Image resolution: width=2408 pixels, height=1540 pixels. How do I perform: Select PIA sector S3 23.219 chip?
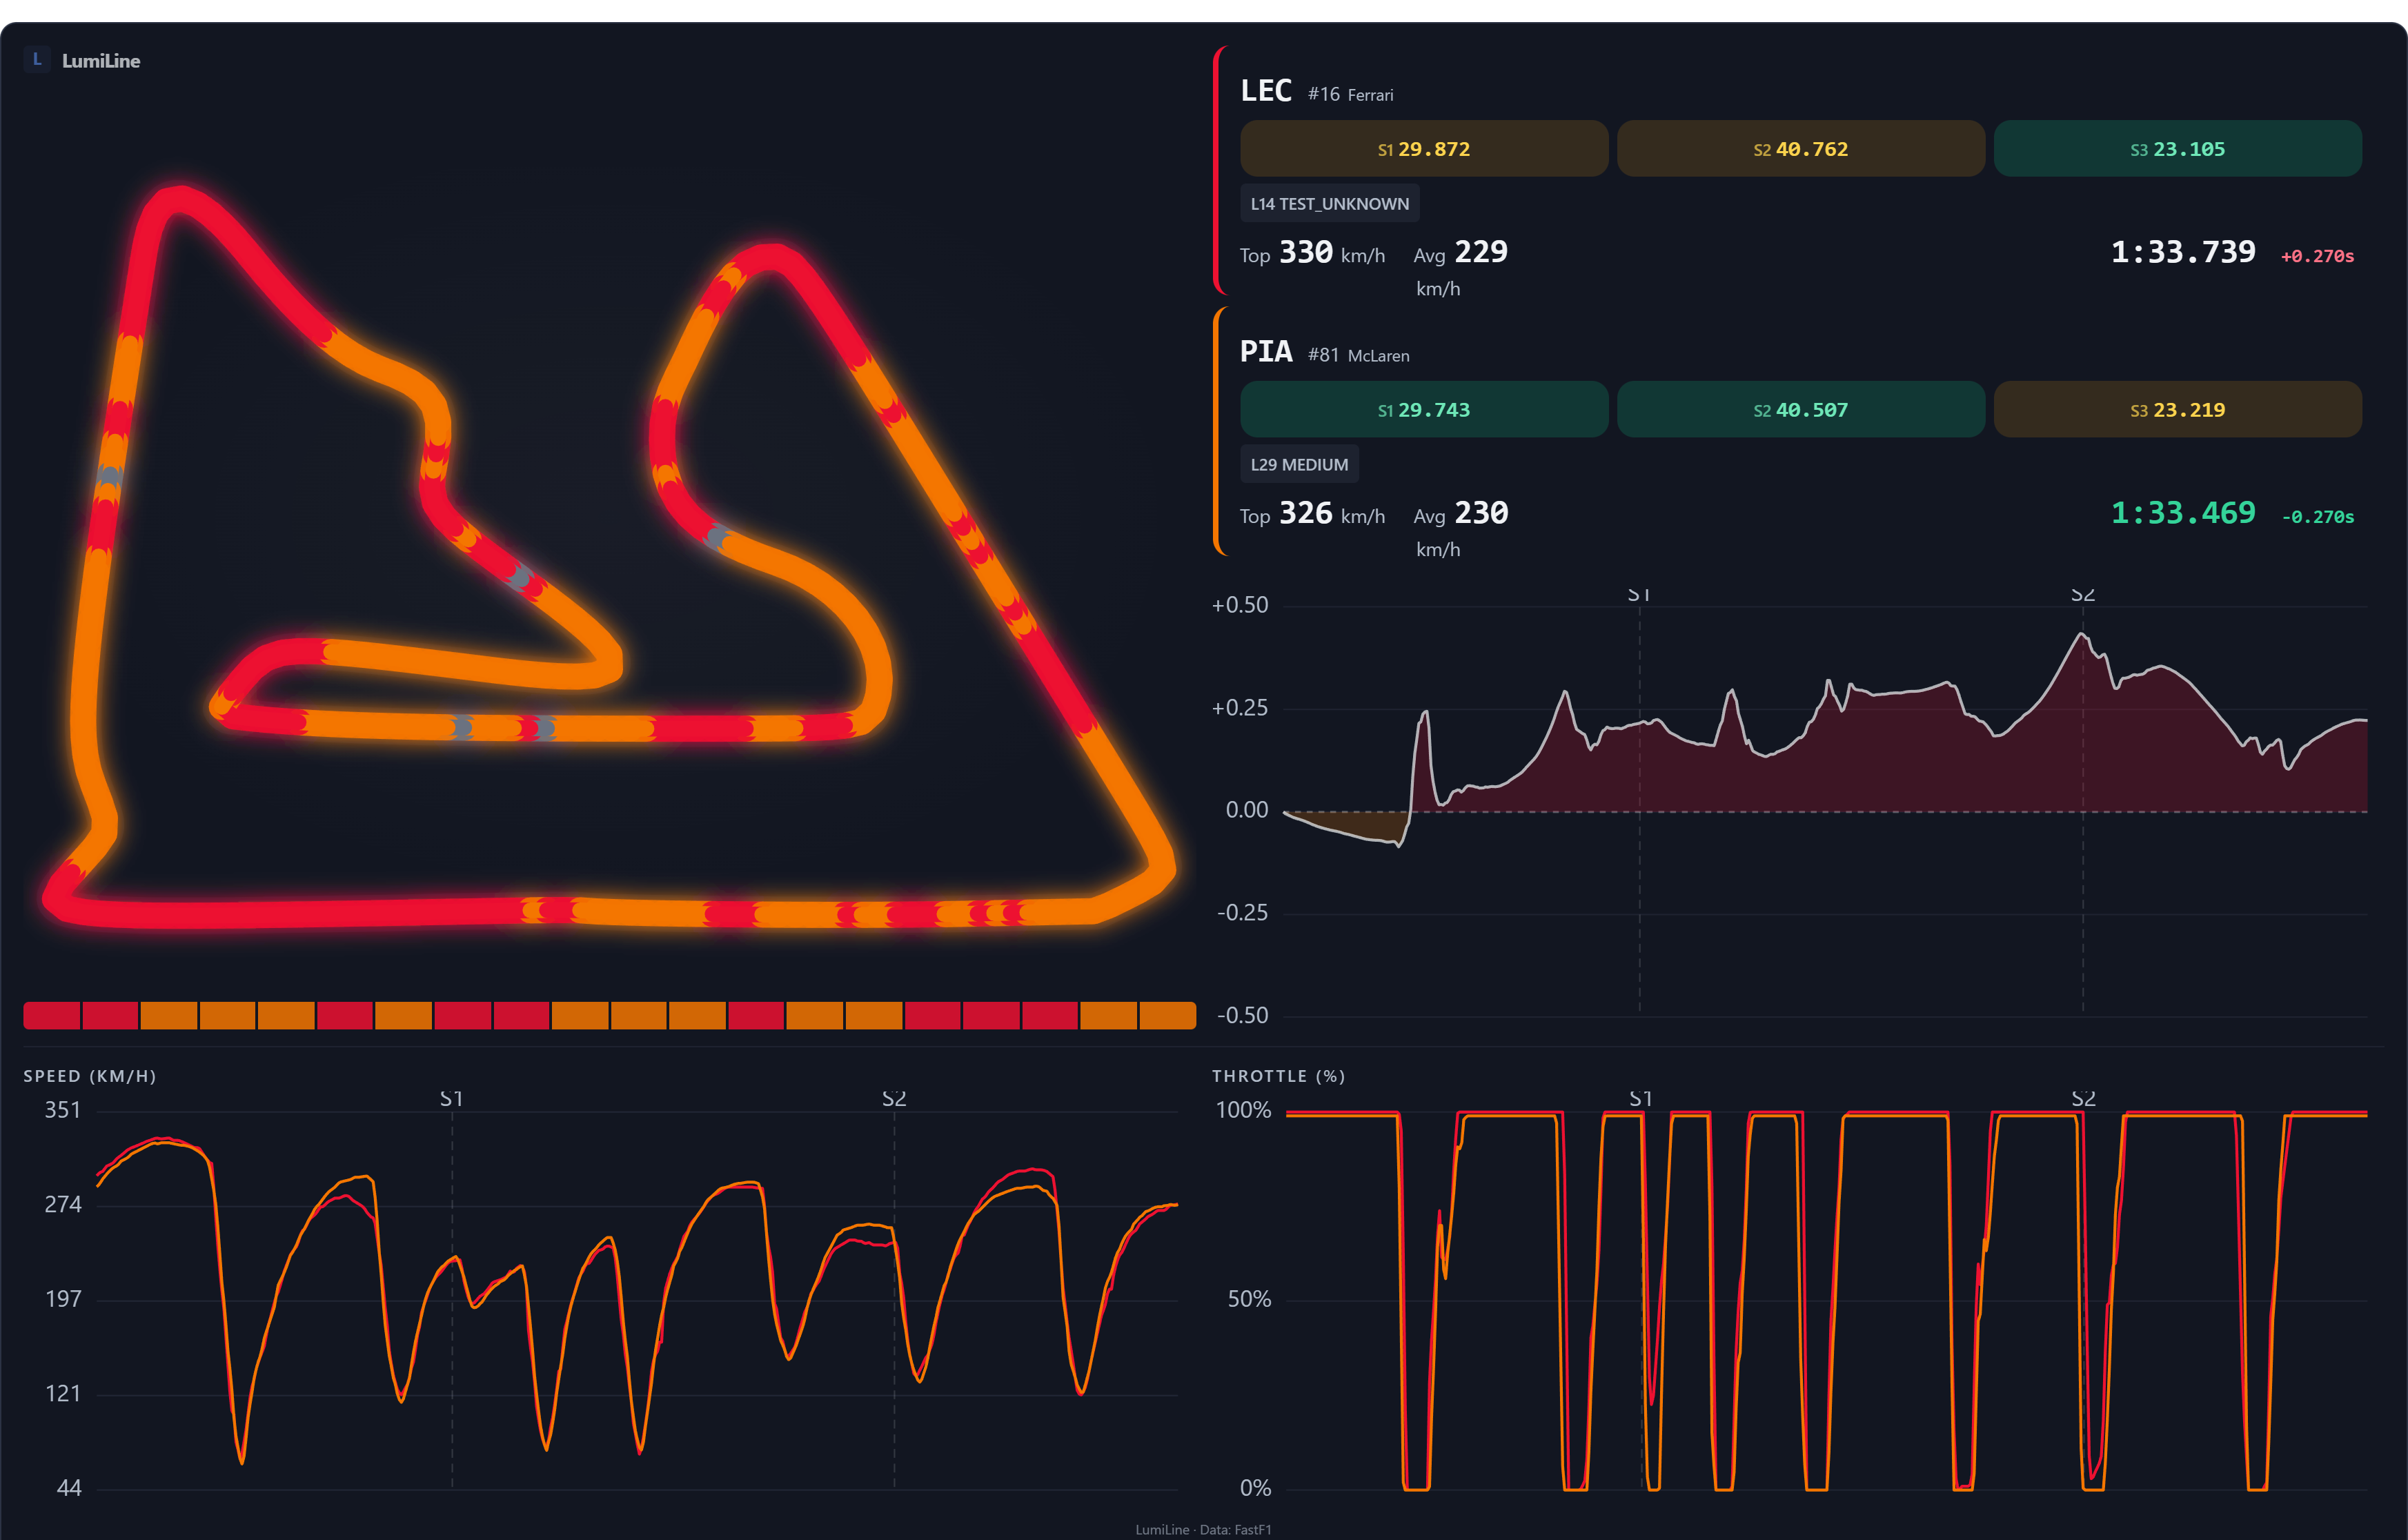tap(2178, 410)
